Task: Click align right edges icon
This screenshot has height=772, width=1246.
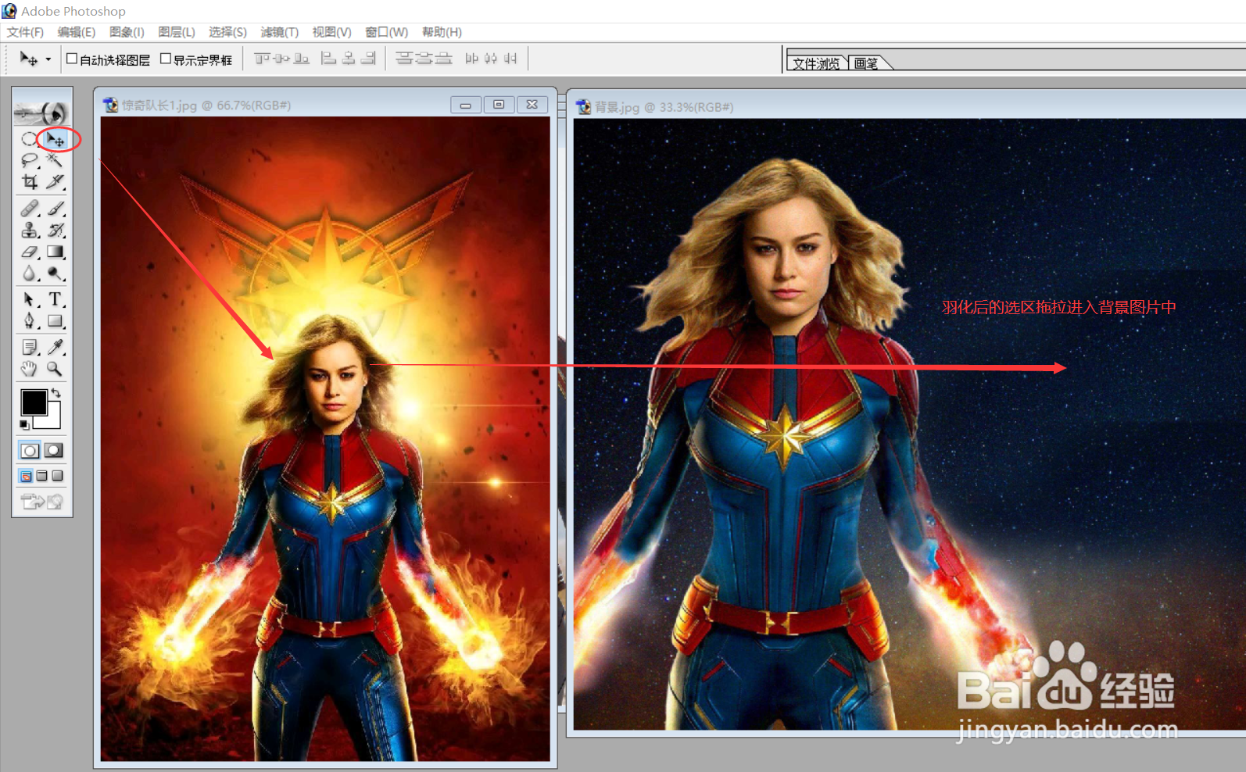Action: point(368,59)
